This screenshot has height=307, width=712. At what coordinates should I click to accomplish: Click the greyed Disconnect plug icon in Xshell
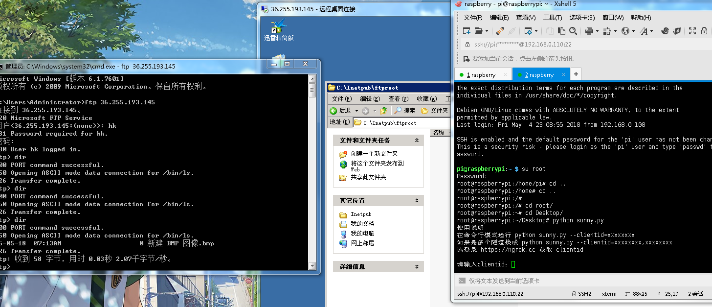click(x=512, y=31)
